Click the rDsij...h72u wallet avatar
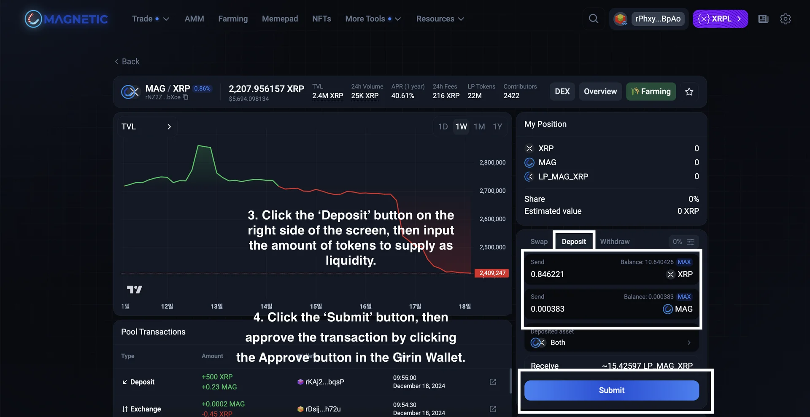This screenshot has height=417, width=810. pyautogui.click(x=300, y=409)
